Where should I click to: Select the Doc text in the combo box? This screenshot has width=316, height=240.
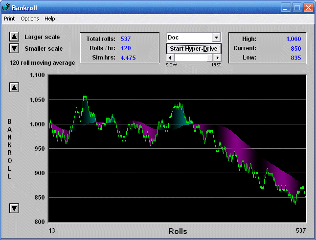[189, 38]
